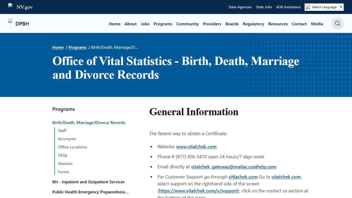Switch to the Media navigation item
352x198 pixels.
point(317,24)
